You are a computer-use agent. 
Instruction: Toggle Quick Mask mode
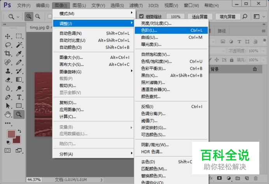tap(7, 150)
